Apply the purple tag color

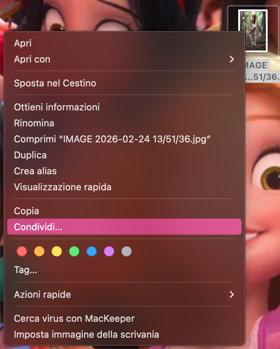point(109,252)
